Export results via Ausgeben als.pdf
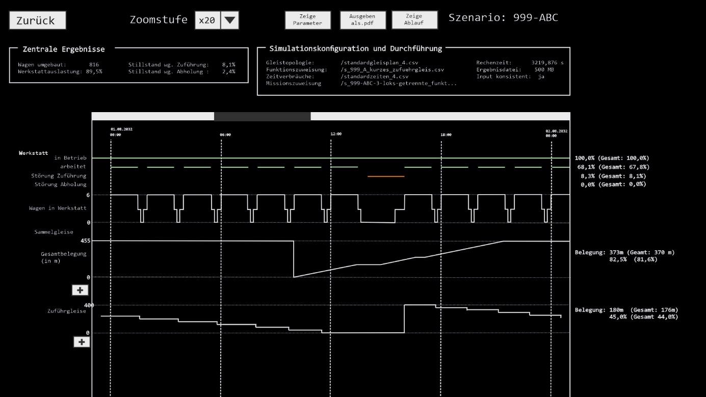This screenshot has width=706, height=397. coord(363,20)
